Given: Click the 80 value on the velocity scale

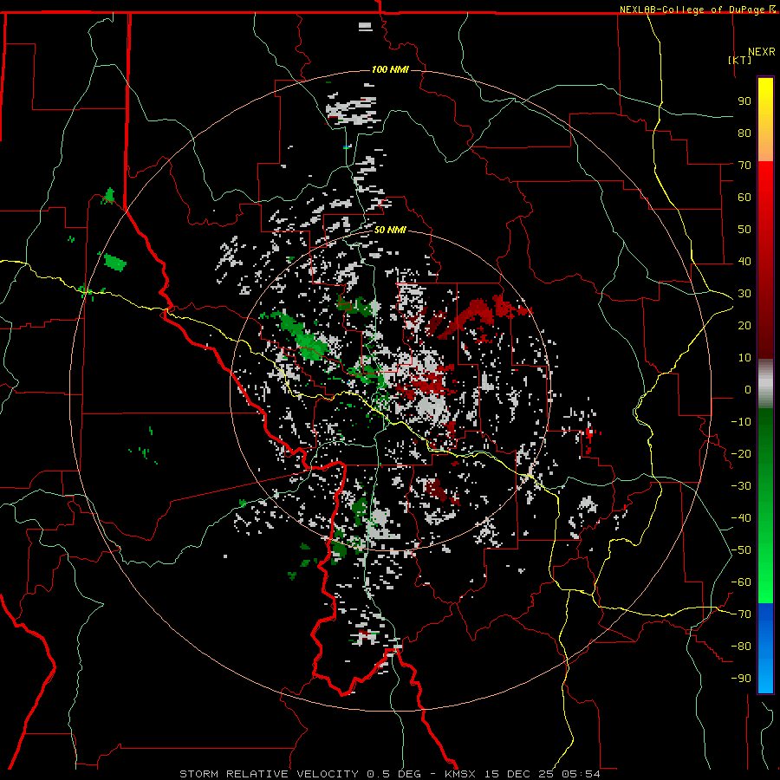Looking at the screenshot, I should (744, 133).
